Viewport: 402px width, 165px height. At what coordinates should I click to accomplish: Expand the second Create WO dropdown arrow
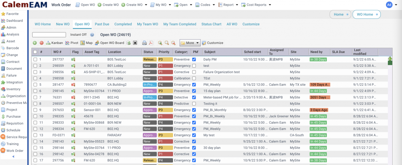[145, 5]
